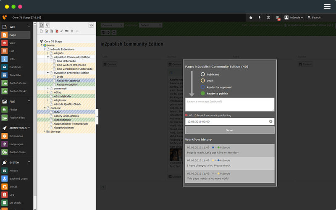Open the bookmarks star icon in top bar
The image size is (336, 210).
[251, 18]
